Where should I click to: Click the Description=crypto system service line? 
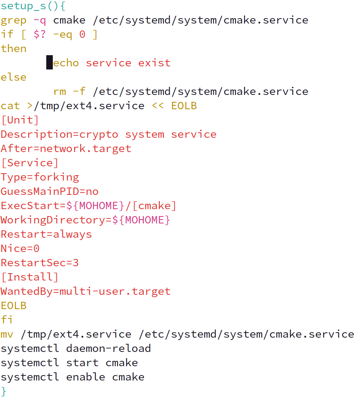click(x=108, y=134)
